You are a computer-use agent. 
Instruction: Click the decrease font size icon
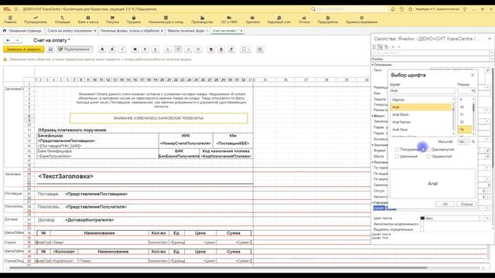tap(122, 49)
